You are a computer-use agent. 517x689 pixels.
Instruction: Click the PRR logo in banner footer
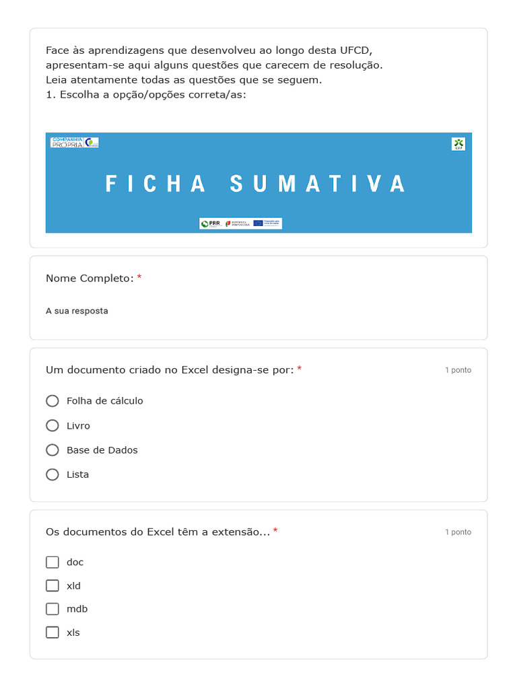211,223
